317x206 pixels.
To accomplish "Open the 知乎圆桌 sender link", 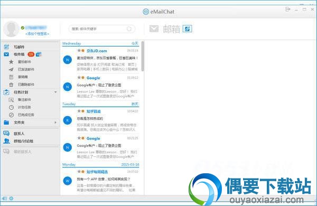I will click(94, 111).
